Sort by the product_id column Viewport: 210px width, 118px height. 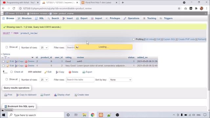pos(46,57)
